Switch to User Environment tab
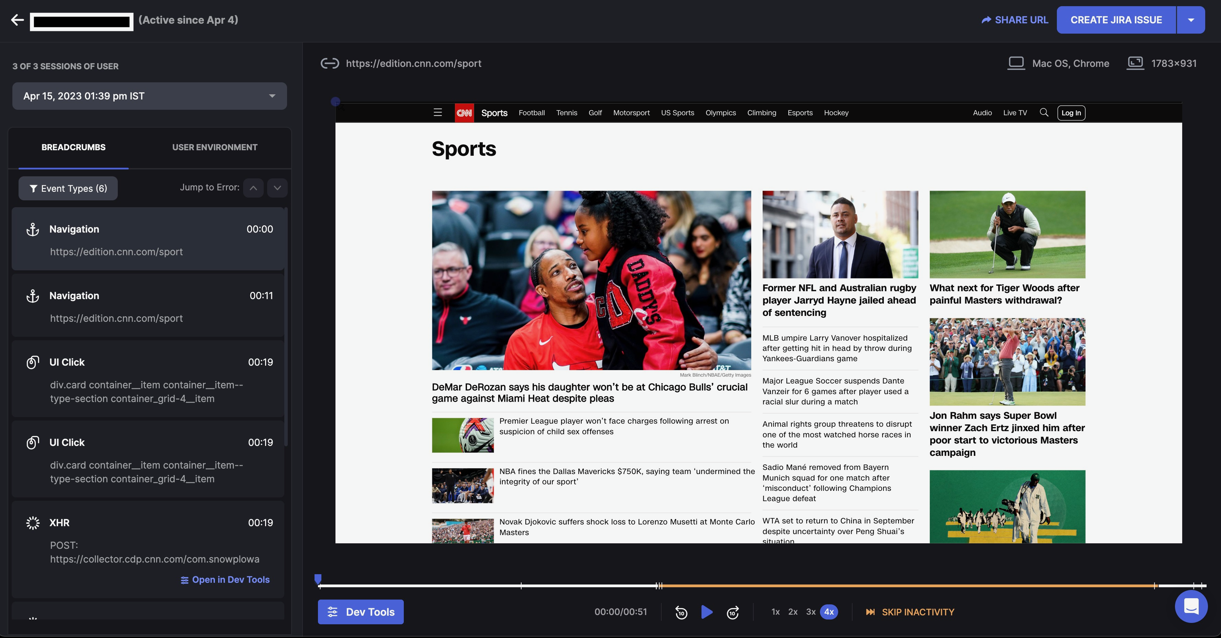 (215, 147)
